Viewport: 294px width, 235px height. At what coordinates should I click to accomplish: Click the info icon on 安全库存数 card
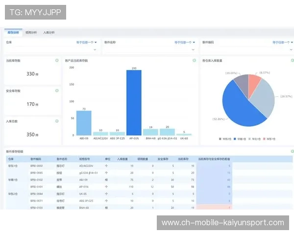point(57,91)
